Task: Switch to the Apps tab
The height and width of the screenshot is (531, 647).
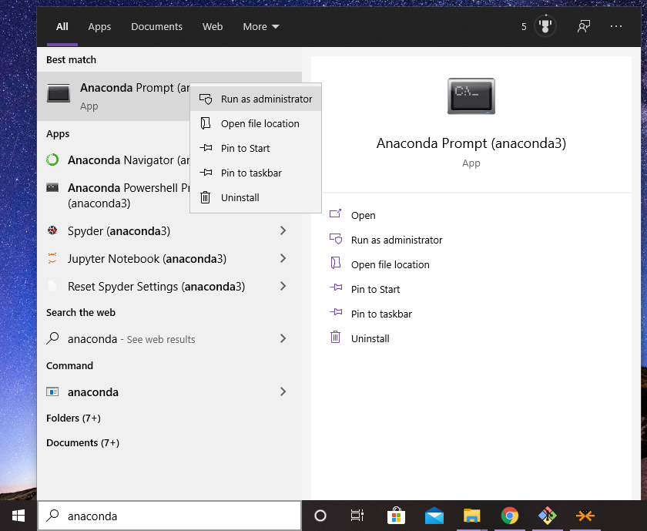Action: pos(99,27)
